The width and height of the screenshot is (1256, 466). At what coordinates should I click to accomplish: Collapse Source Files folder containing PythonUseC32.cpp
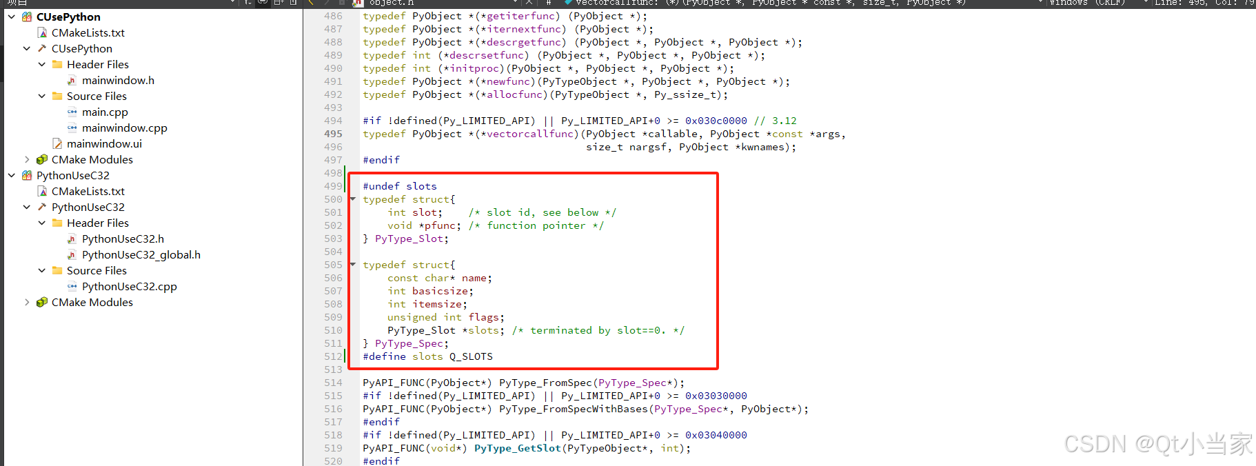pyautogui.click(x=42, y=270)
